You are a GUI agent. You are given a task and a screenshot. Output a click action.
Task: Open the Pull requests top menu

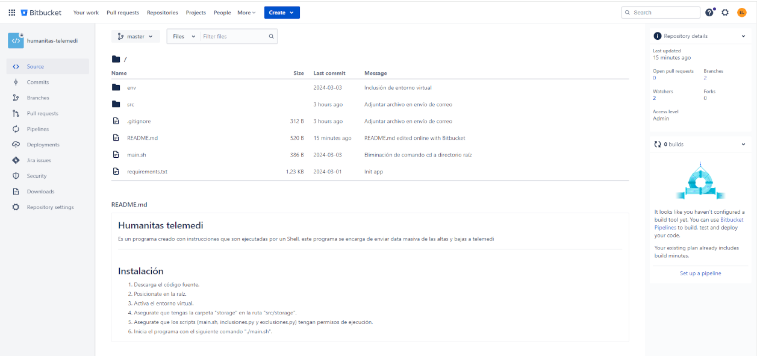[122, 13]
